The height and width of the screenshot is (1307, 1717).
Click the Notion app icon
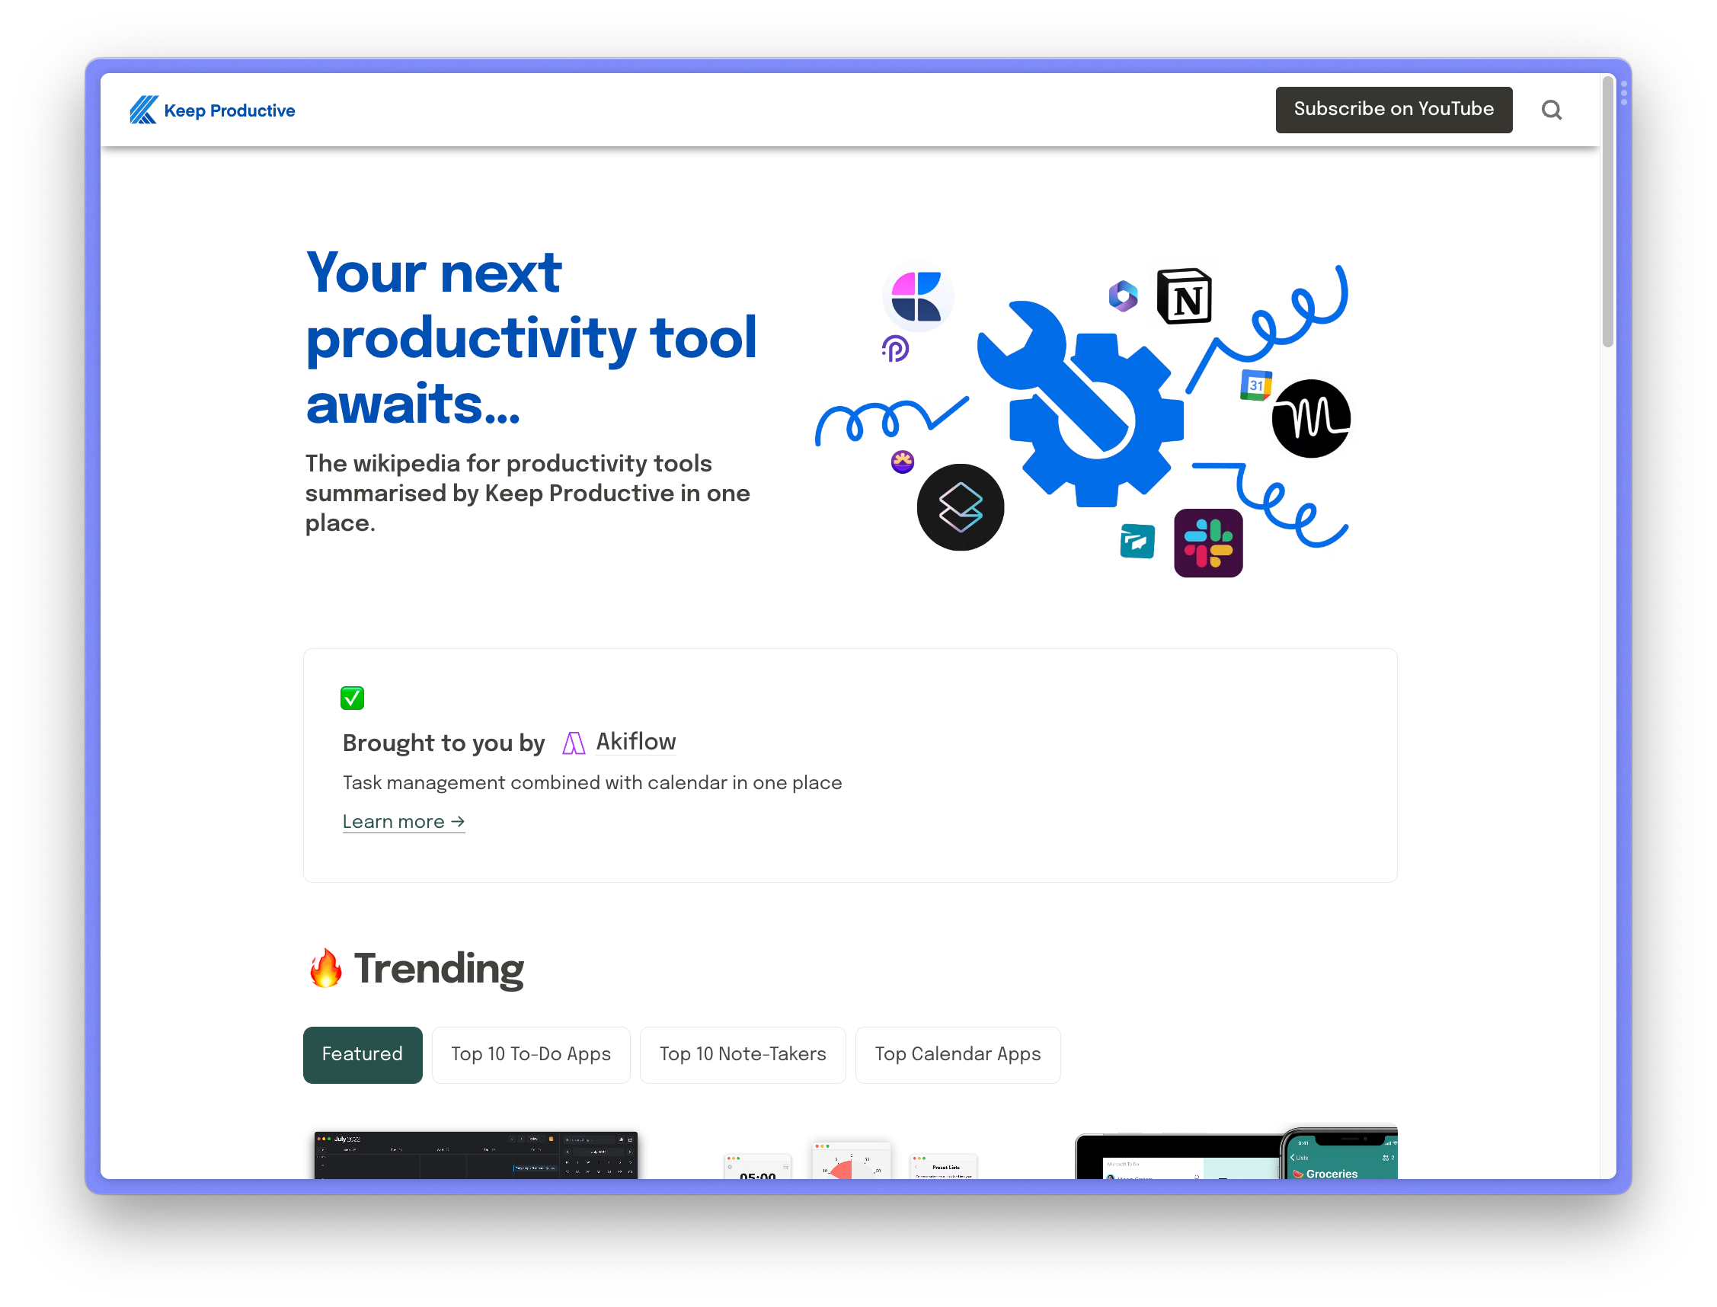click(x=1183, y=296)
